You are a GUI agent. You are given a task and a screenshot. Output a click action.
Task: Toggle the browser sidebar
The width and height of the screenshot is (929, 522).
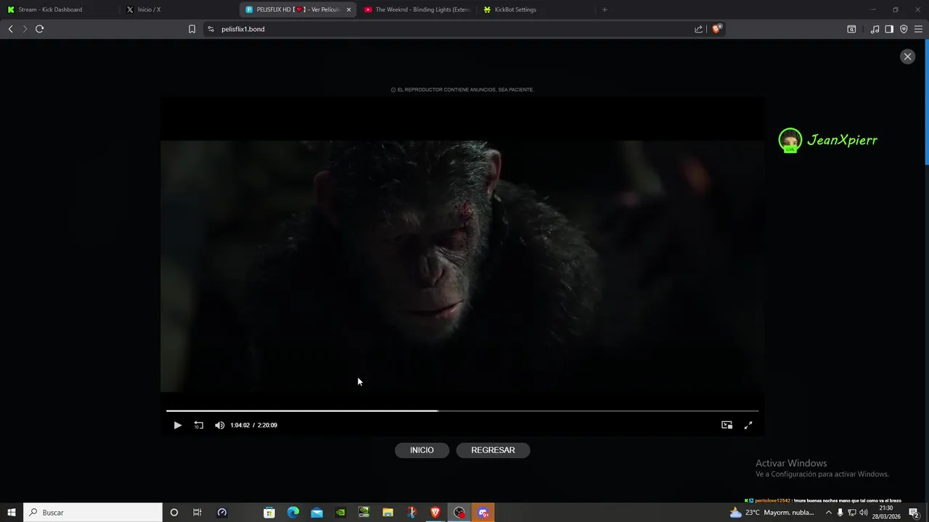coord(889,29)
